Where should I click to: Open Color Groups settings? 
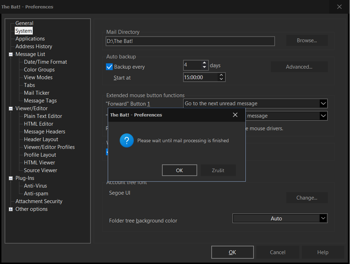click(39, 70)
